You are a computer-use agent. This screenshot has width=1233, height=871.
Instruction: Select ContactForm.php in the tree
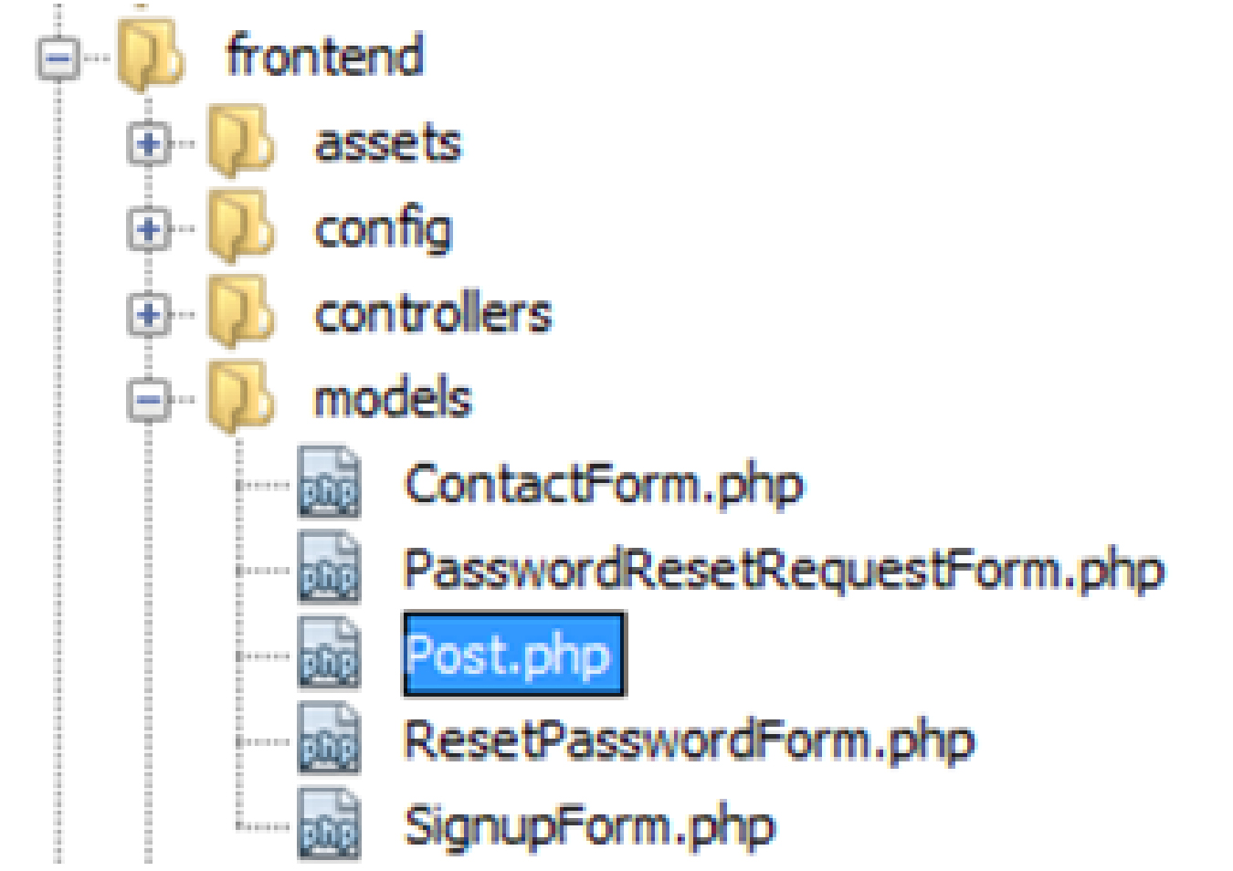point(604,485)
